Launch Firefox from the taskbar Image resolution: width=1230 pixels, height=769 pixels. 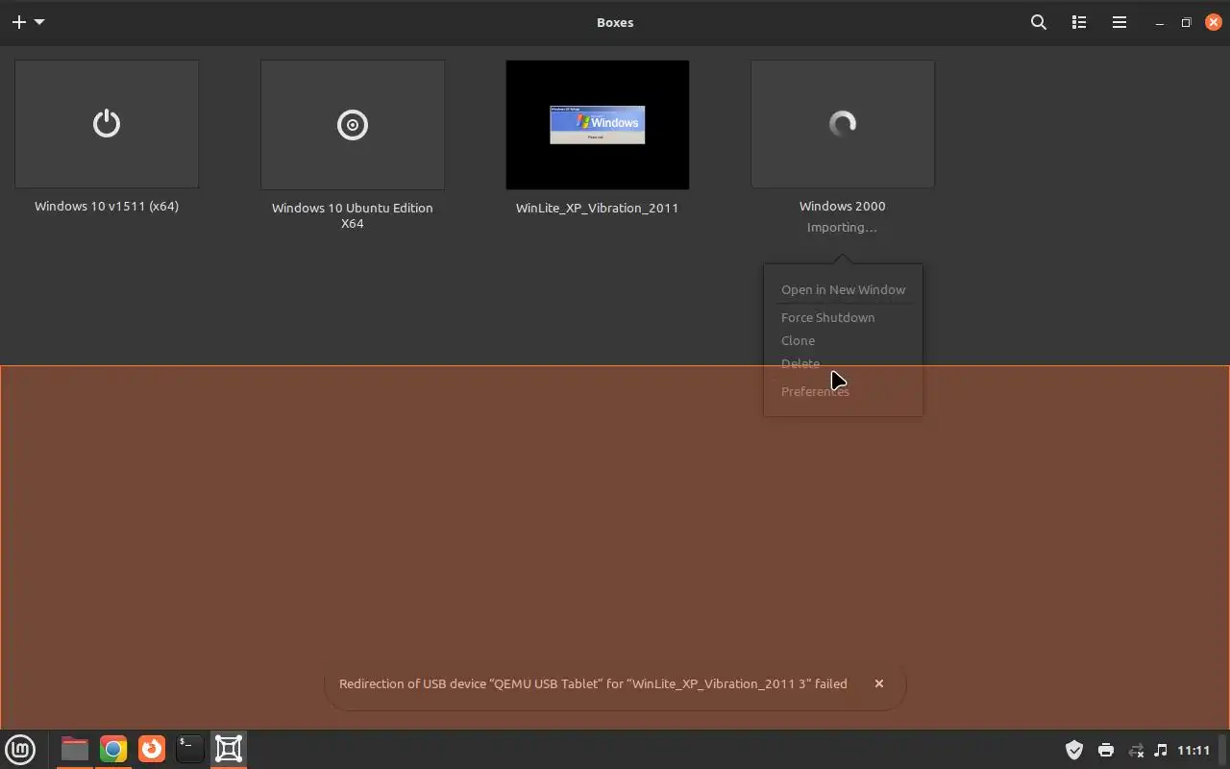pyautogui.click(x=152, y=749)
